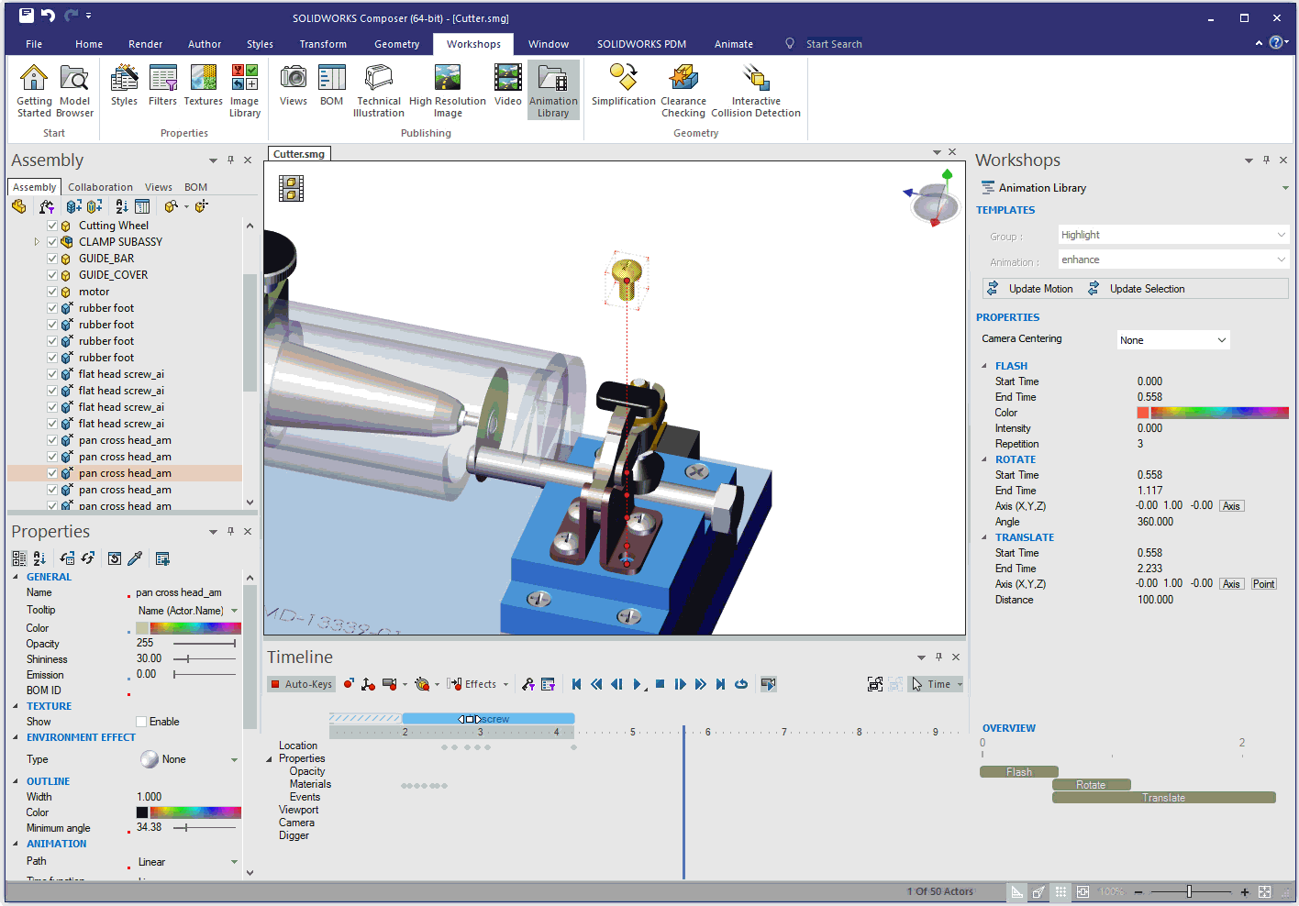Open the Animation enhance dropdown
Image resolution: width=1299 pixels, height=906 pixels.
[1173, 260]
